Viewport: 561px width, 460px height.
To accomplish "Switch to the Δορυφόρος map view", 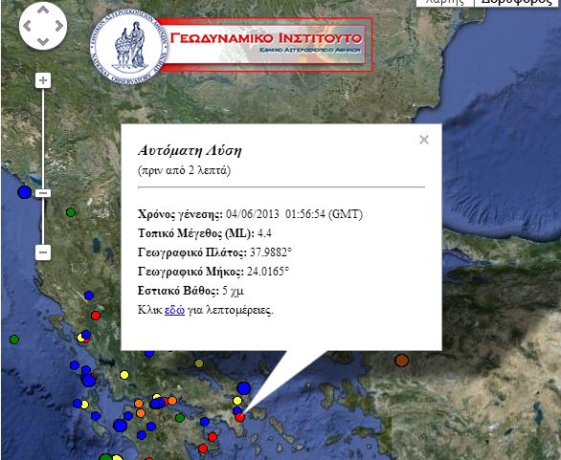I will [x=517, y=2].
